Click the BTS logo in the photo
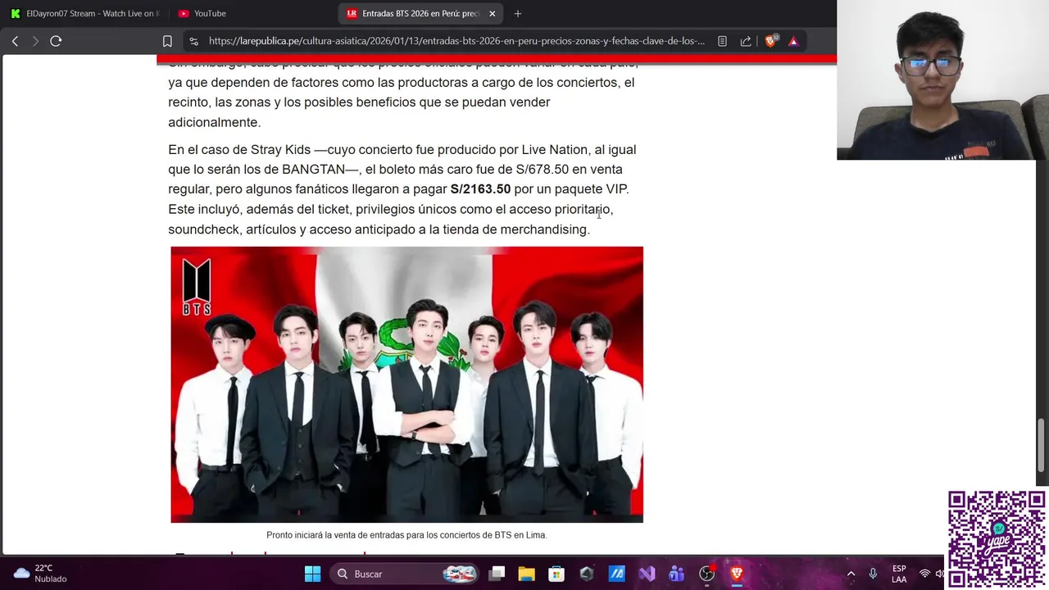This screenshot has height=590, width=1049. point(197,286)
